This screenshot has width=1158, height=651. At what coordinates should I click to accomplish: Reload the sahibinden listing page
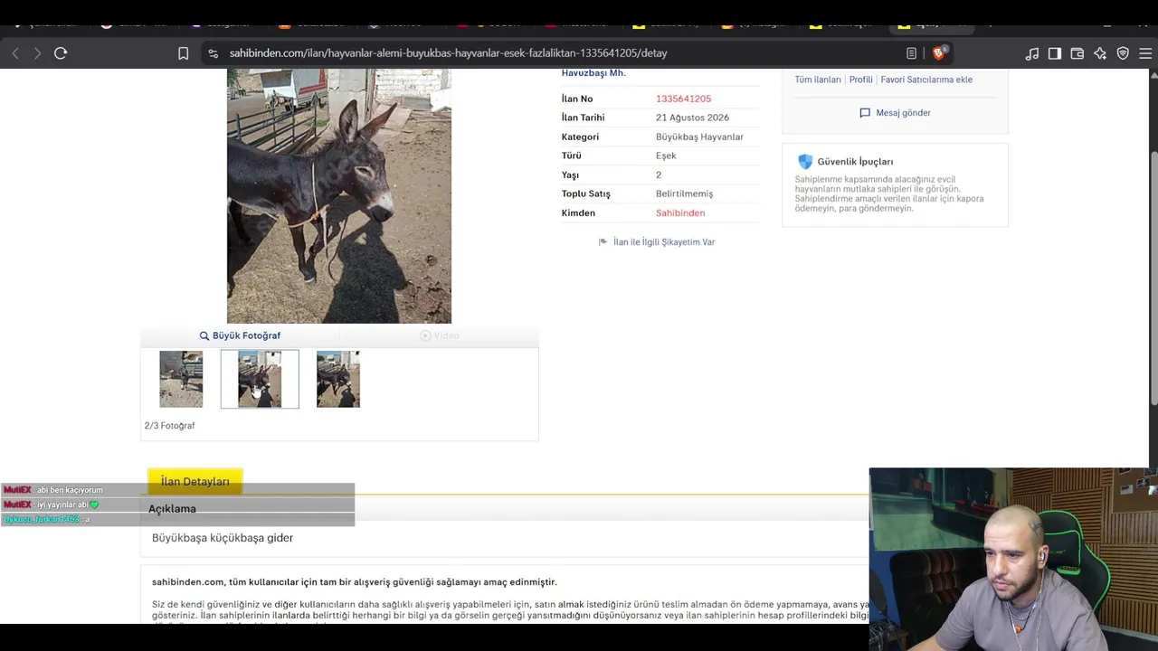61,53
